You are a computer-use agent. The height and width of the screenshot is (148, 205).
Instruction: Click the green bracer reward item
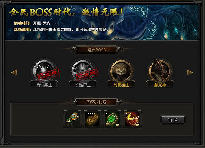tap(72, 119)
